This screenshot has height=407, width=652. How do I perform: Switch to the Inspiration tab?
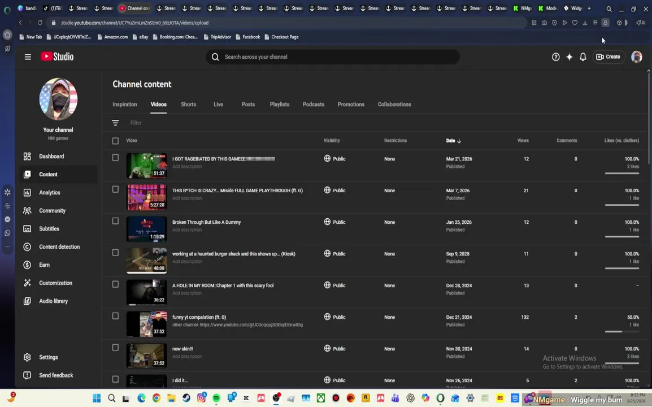point(125,105)
